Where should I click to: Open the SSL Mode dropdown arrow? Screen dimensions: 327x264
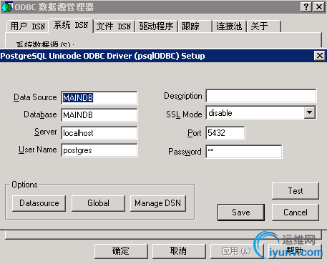[309, 112]
